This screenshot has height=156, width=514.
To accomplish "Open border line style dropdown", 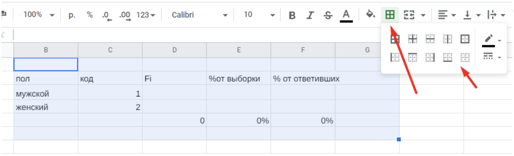I will tap(492, 57).
